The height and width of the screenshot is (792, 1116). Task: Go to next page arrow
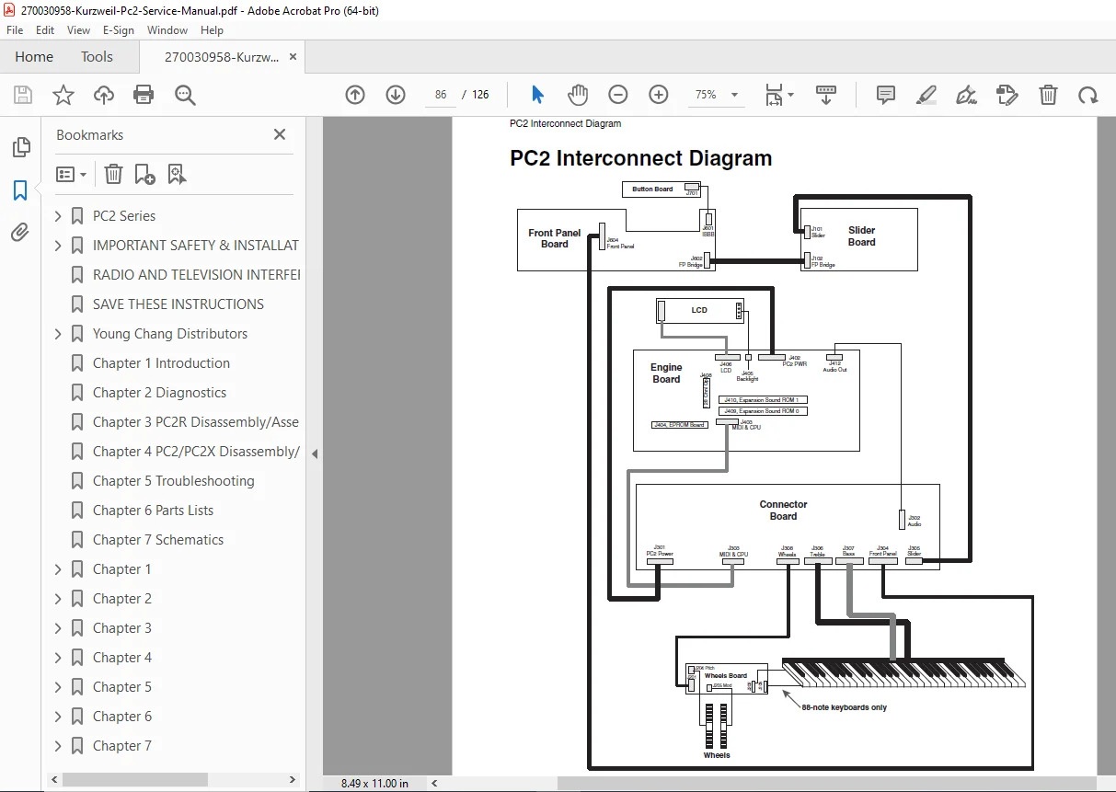click(x=396, y=95)
